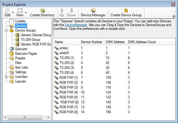This screenshot has height=123, width=178.
Task: Click the Create Directory toolbar icon
Action: [x=42, y=10]
